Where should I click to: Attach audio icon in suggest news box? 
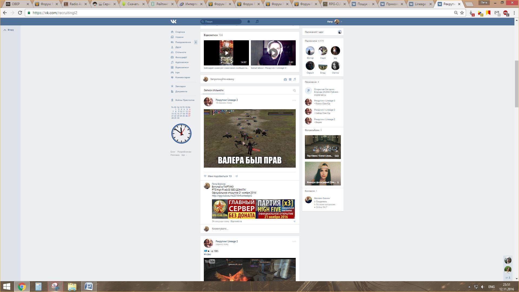coord(295,79)
